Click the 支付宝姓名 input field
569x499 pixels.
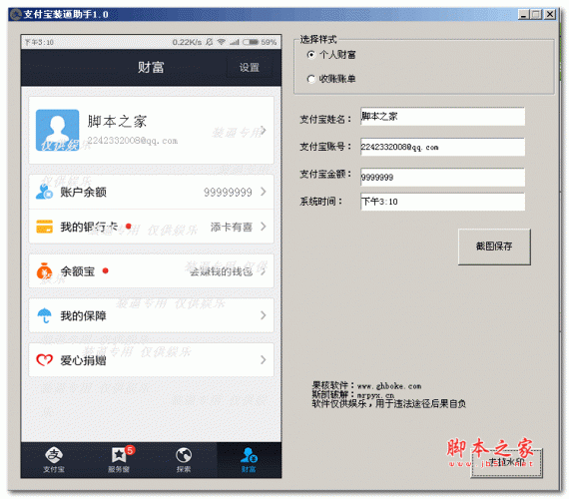[442, 117]
